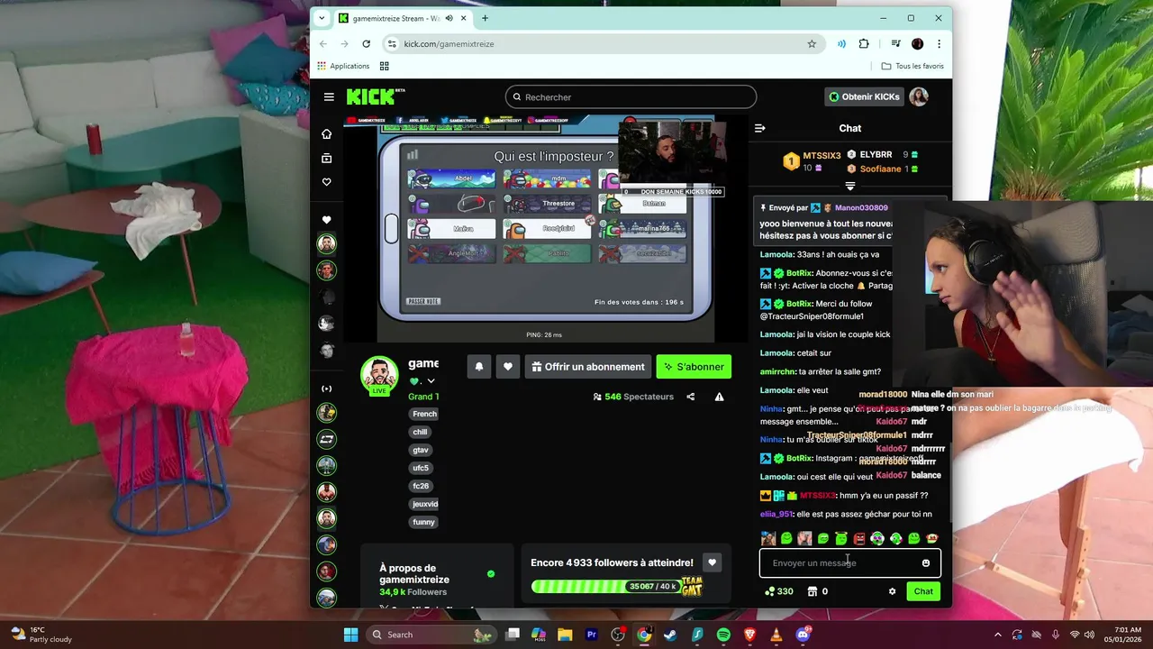The height and width of the screenshot is (649, 1153).
Task: Click MTSSIX3 in chat leaderboard
Action: click(x=822, y=156)
